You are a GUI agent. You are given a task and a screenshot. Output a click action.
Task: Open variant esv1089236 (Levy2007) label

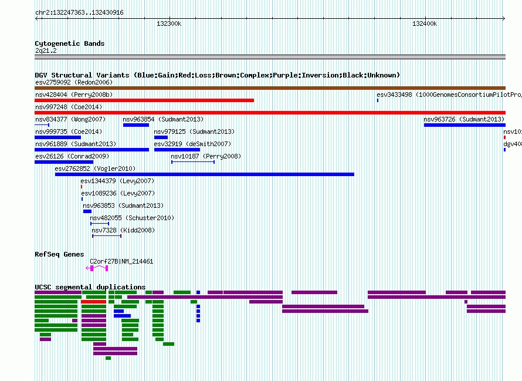[118, 193]
